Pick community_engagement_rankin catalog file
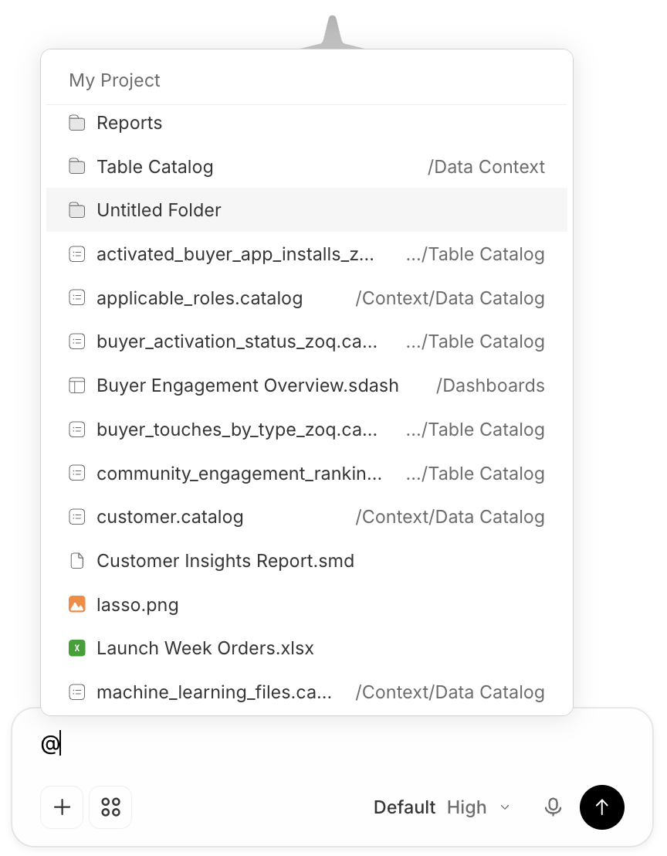Screen dimensions: 667x856 point(306,474)
